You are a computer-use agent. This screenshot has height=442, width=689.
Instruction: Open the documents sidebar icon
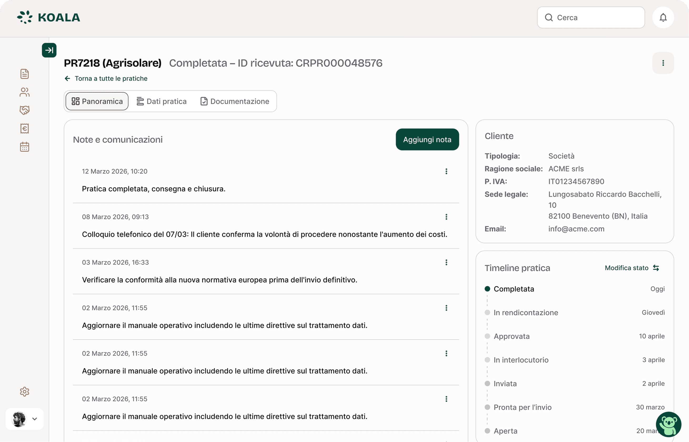(x=25, y=74)
